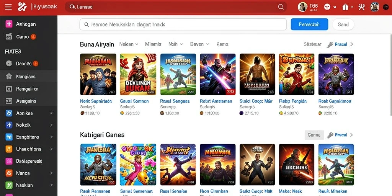
Task: Focus the Nenukaklan search input field
Action: point(183,24)
